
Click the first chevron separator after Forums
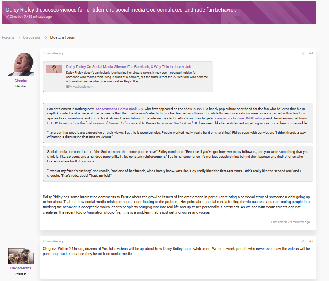coord(19,38)
